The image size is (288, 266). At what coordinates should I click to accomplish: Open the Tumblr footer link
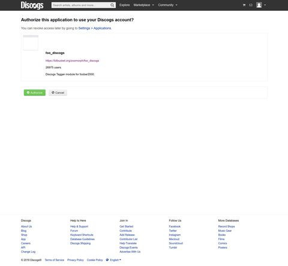[x=173, y=247]
